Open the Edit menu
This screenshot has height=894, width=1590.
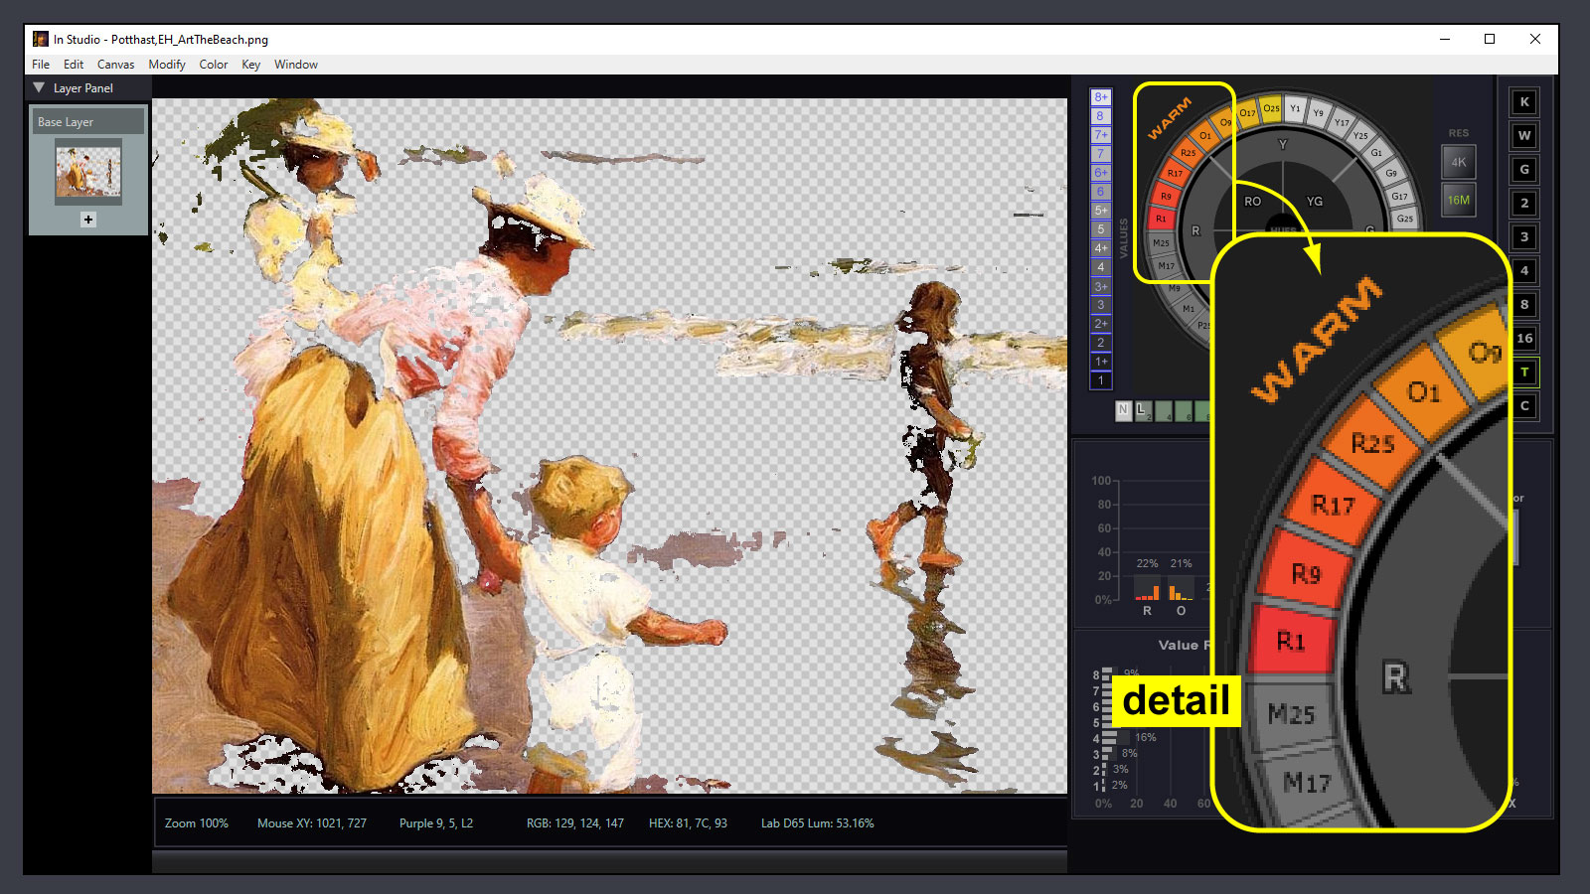coord(74,65)
